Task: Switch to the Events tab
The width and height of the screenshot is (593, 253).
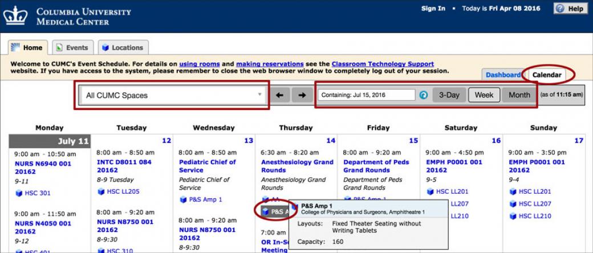Action: (72, 48)
